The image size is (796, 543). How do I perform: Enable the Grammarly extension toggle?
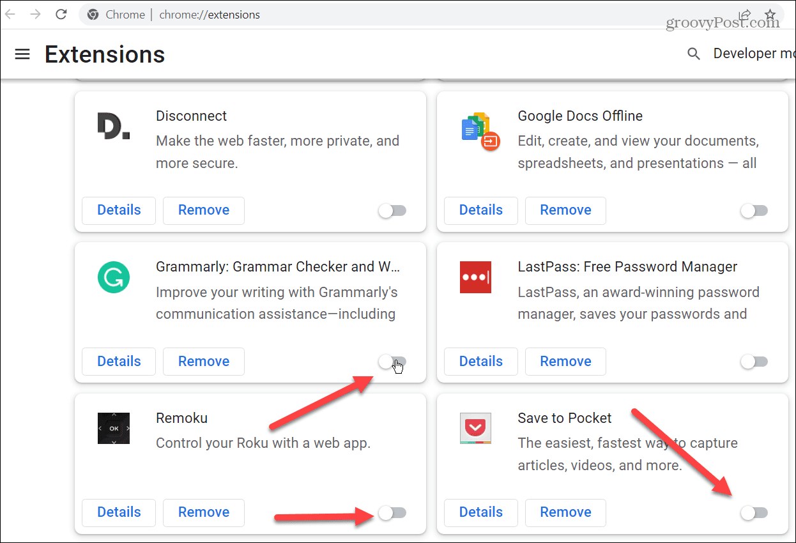[392, 362]
